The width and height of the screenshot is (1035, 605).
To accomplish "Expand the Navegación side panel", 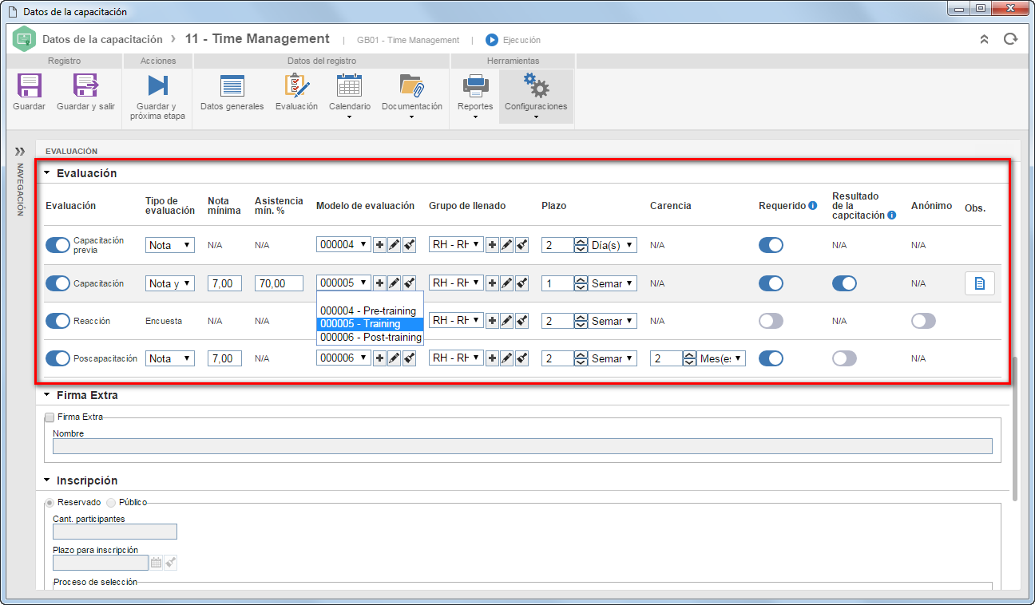I will tap(20, 151).
